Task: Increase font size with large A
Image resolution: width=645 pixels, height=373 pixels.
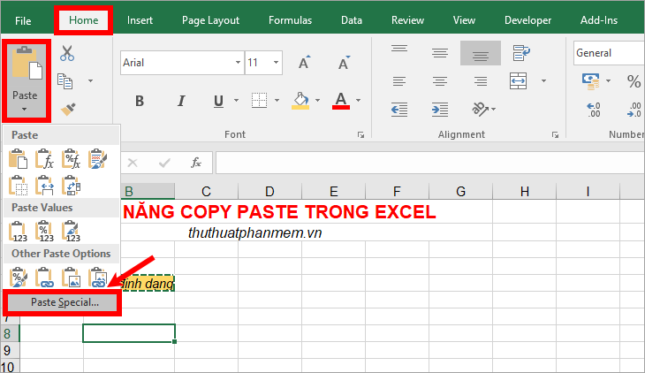Action: [x=304, y=63]
